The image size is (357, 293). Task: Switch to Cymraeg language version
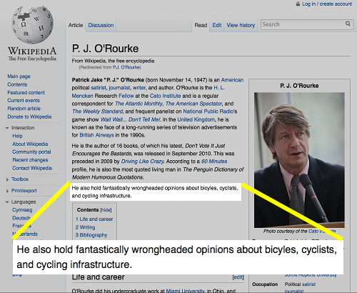tap(22, 210)
